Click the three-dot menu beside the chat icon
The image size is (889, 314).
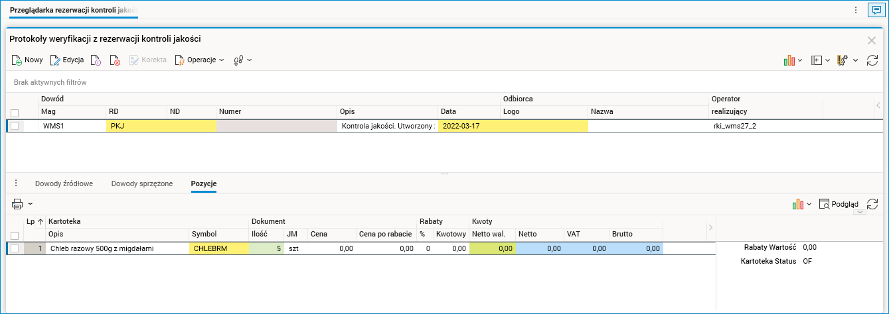(855, 10)
